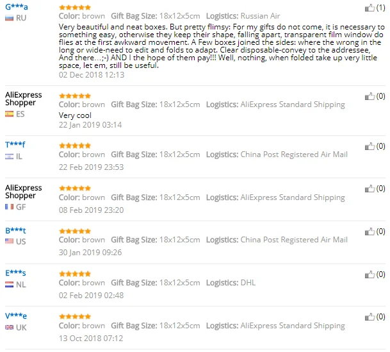The width and height of the screenshot is (390, 352).
Task: Click the Russian flag icon under G***a
Action: [9, 18]
